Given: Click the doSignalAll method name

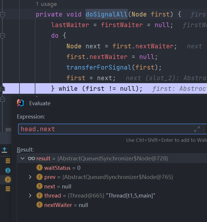Looking at the screenshot, I should coord(106,14).
